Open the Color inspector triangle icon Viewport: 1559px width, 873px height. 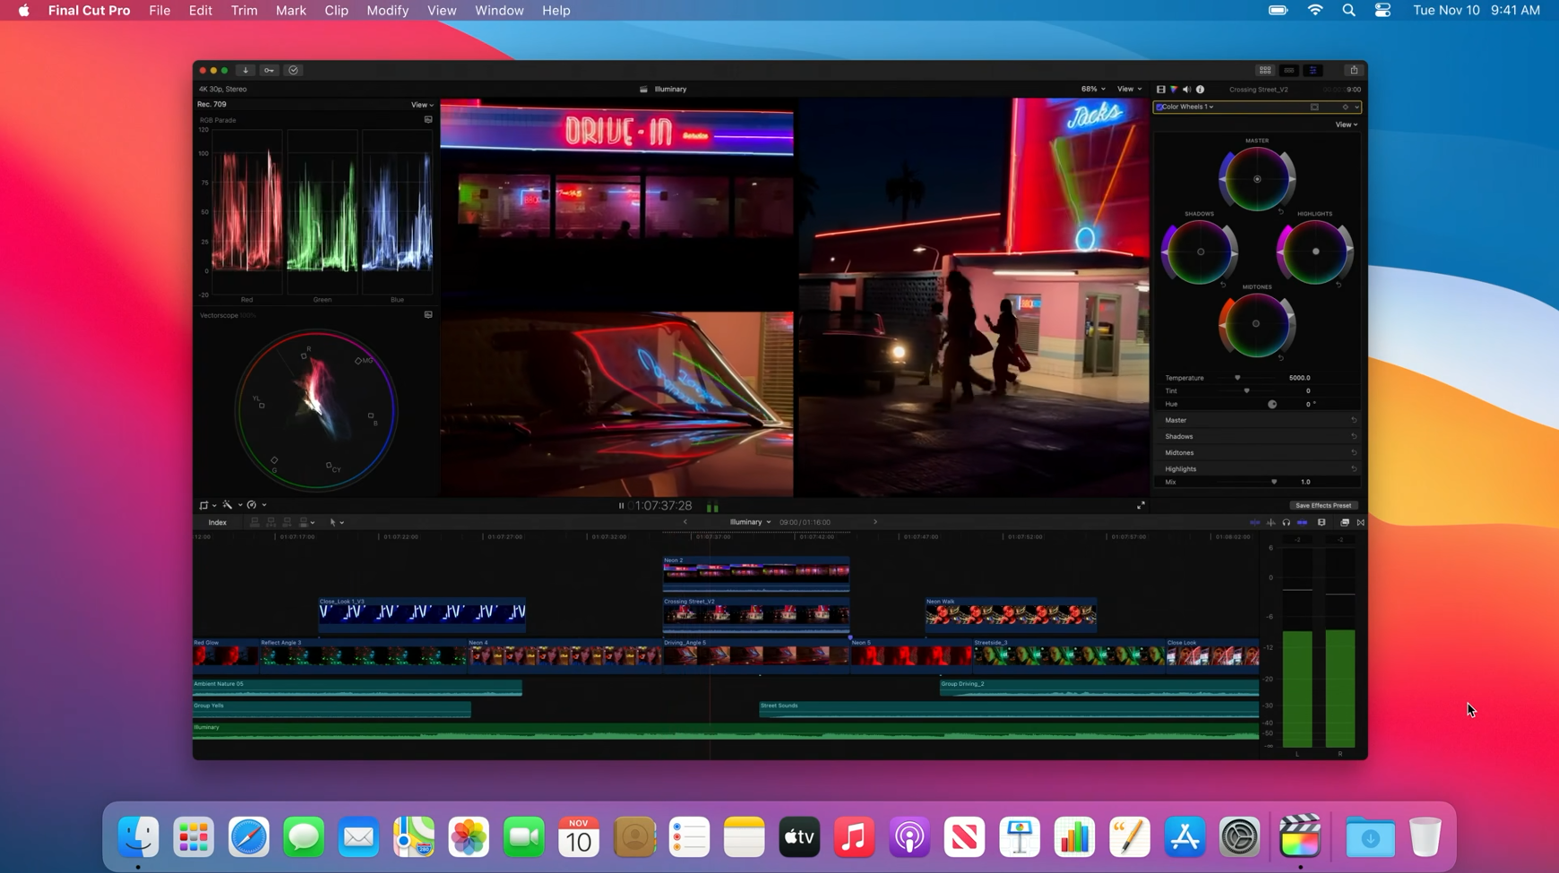click(1174, 90)
